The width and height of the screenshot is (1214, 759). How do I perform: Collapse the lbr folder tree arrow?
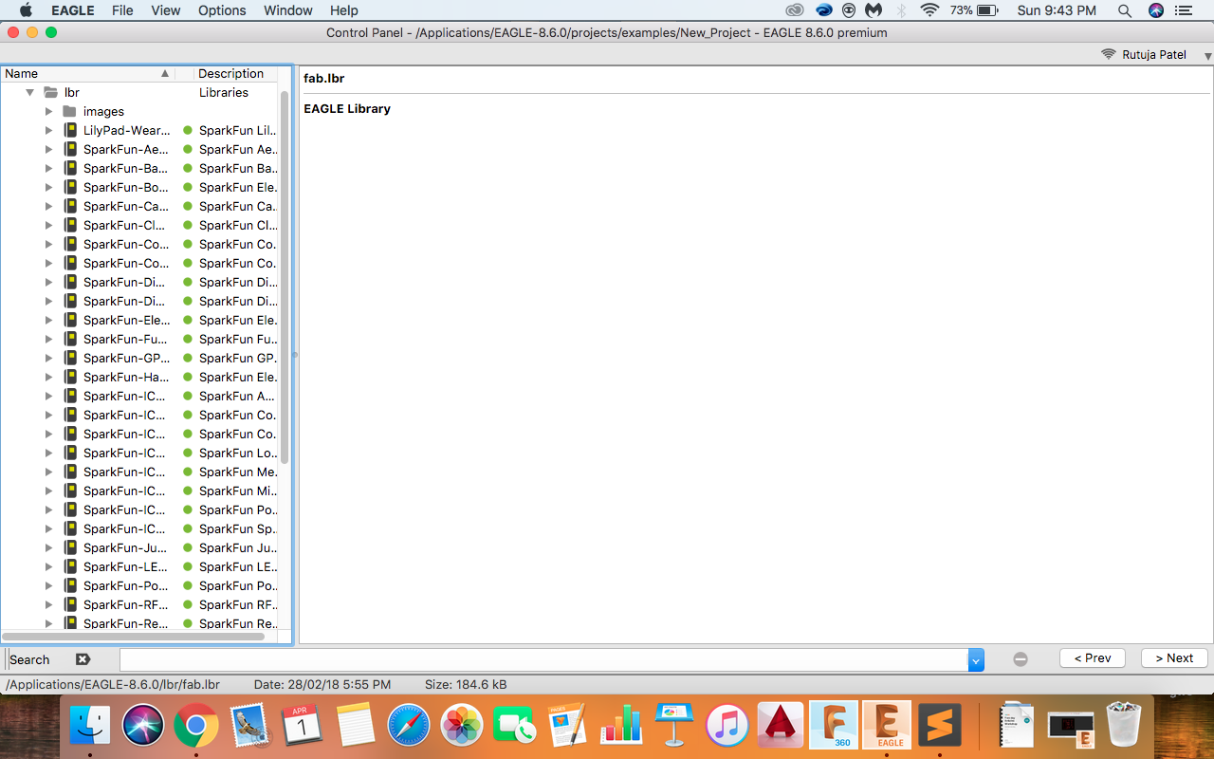tap(29, 92)
